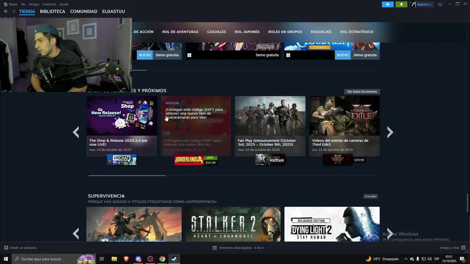Click Añadir un producto
The image size is (470, 264).
(20, 248)
